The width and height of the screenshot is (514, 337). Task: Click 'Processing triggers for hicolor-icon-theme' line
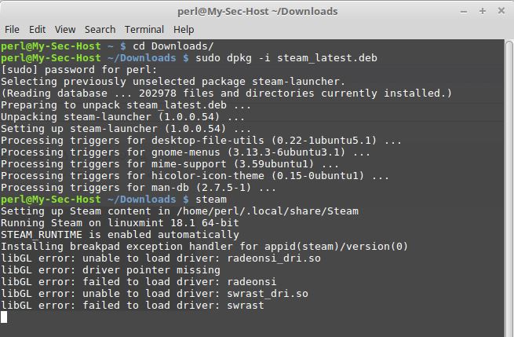click(195, 176)
